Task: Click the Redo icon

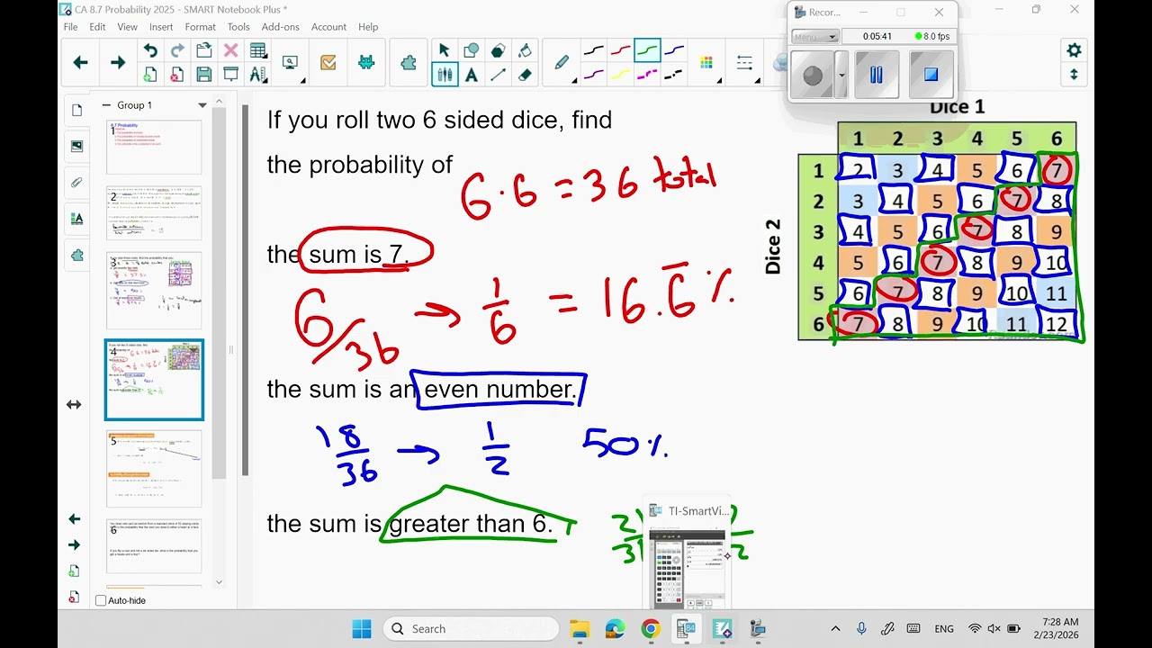Action: [177, 50]
